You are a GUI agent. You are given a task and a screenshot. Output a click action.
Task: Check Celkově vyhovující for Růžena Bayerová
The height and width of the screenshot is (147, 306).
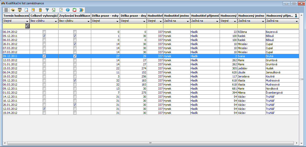tap(44, 32)
